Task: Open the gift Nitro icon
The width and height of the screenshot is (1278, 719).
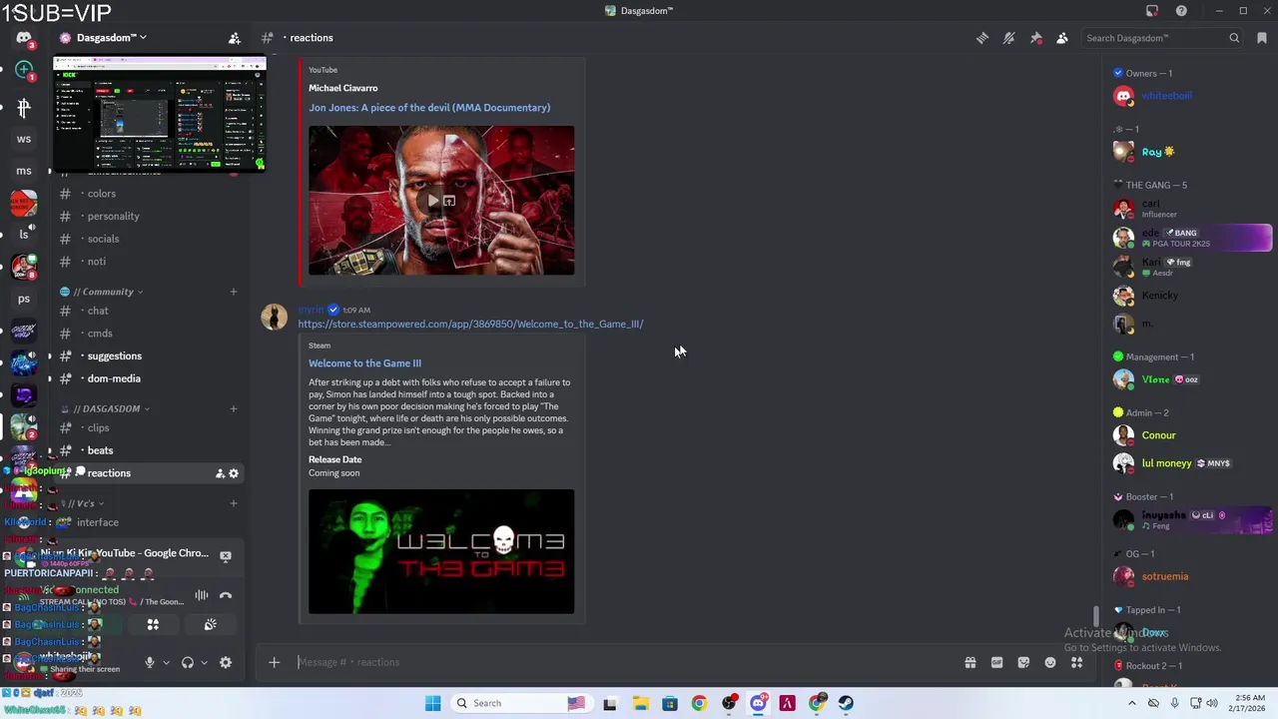Action: pos(970,662)
